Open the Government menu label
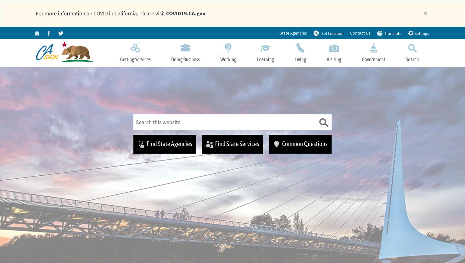 point(373,59)
